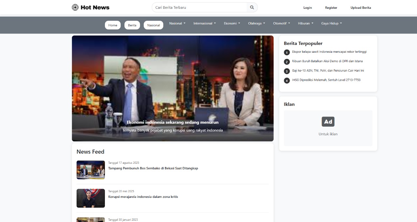Expand the Hiburan dropdown
The image size is (417, 222).
[x=306, y=23]
